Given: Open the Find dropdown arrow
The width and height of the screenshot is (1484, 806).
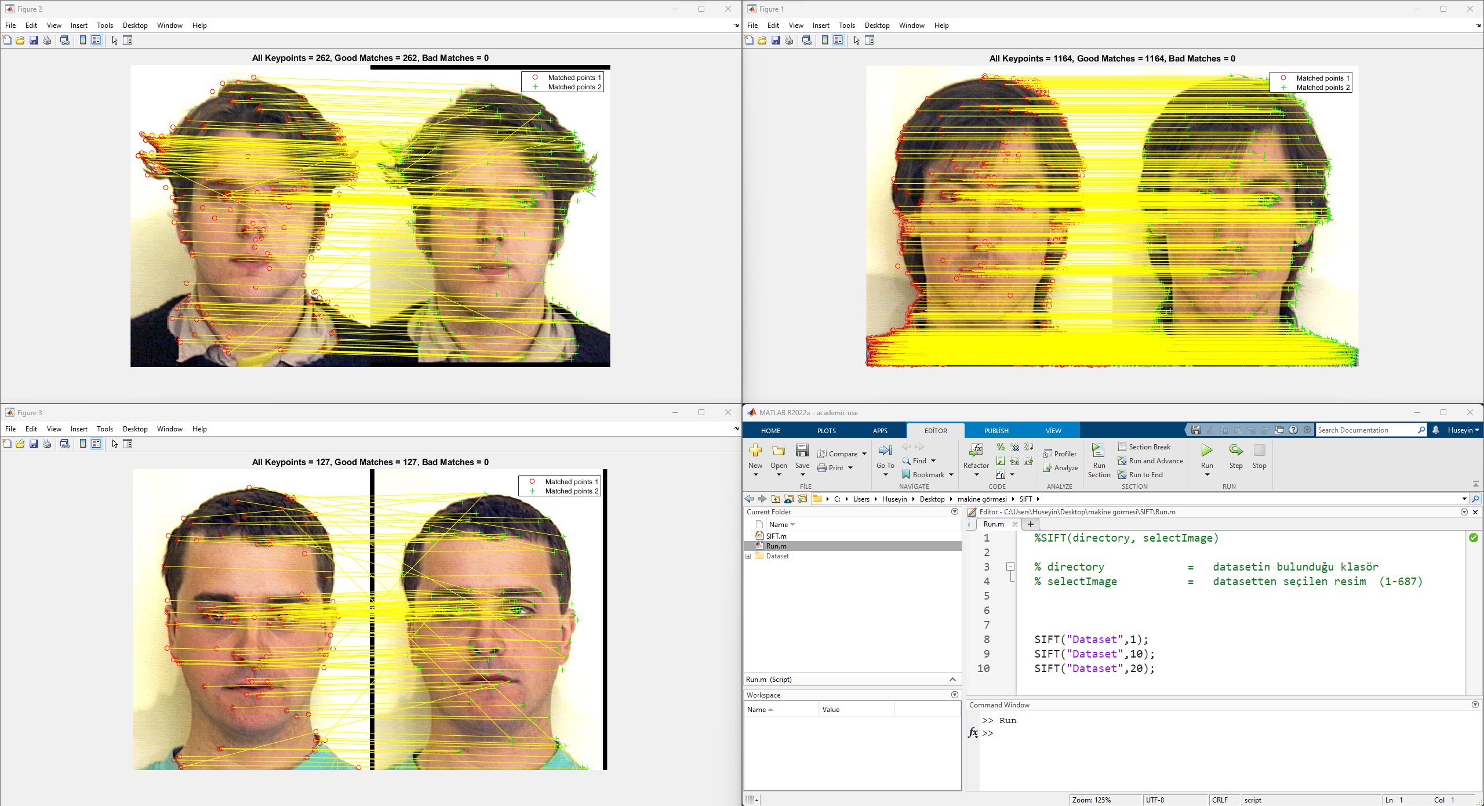Looking at the screenshot, I should click(933, 461).
